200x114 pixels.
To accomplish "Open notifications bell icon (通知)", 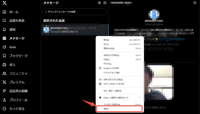I will 4,29.
